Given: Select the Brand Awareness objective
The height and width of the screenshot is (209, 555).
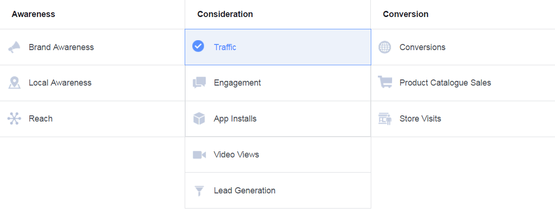Looking at the screenshot, I should click(61, 47).
